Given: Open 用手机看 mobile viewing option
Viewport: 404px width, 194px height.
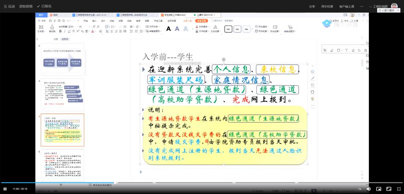Looking at the screenshot, I should coord(327,6).
